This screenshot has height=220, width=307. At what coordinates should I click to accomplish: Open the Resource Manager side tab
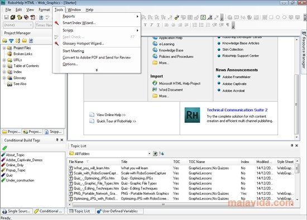click(x=304, y=52)
